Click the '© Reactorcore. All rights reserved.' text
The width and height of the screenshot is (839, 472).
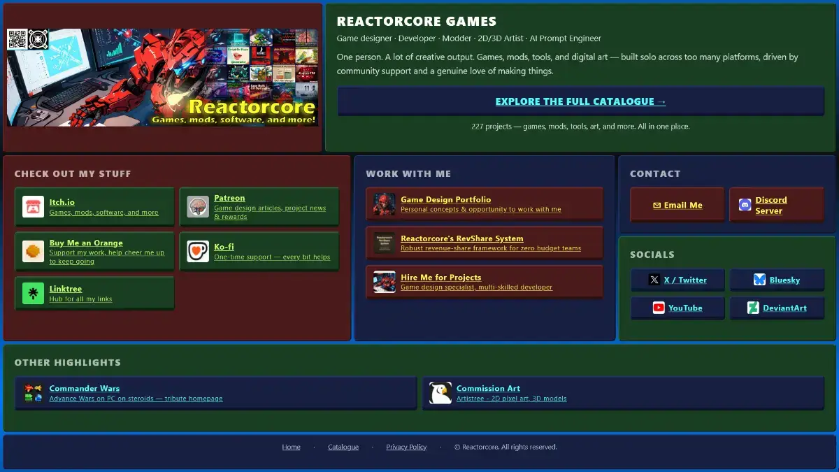coord(505,447)
